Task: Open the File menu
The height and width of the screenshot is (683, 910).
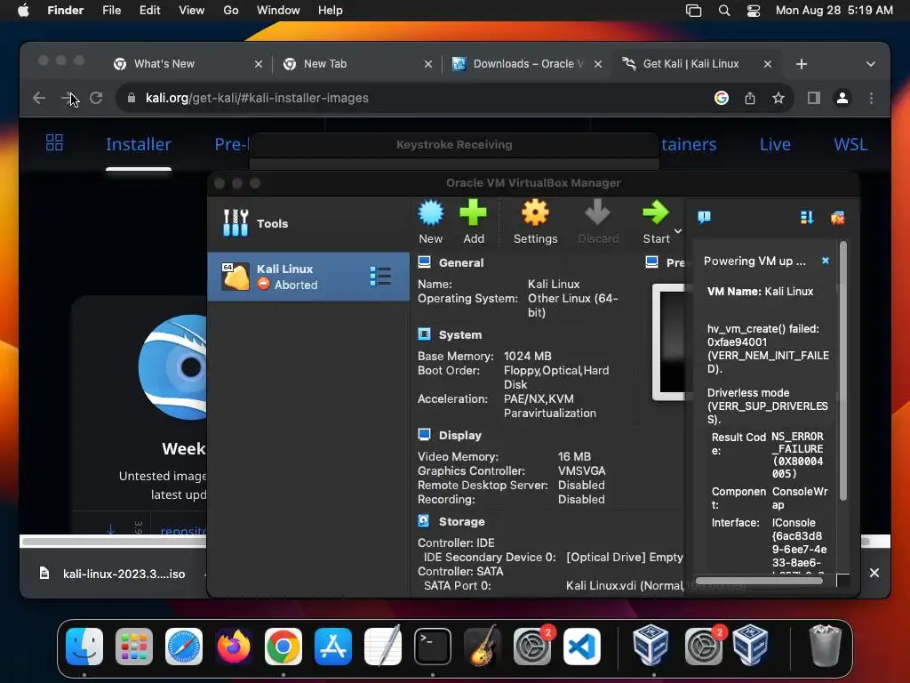Action: [111, 11]
